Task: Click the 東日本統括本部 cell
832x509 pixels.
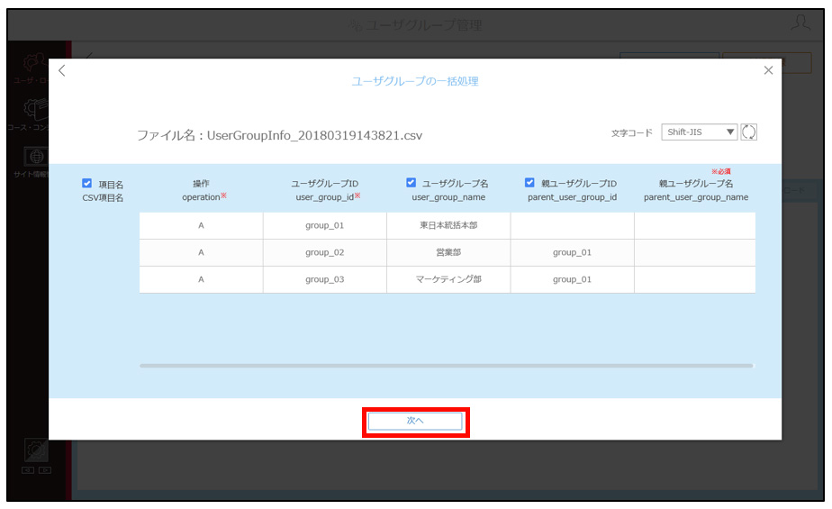Action: tap(448, 225)
